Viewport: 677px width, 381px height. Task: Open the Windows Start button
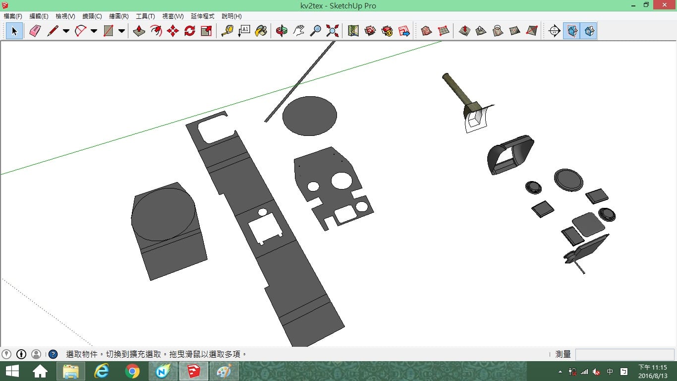(x=12, y=371)
